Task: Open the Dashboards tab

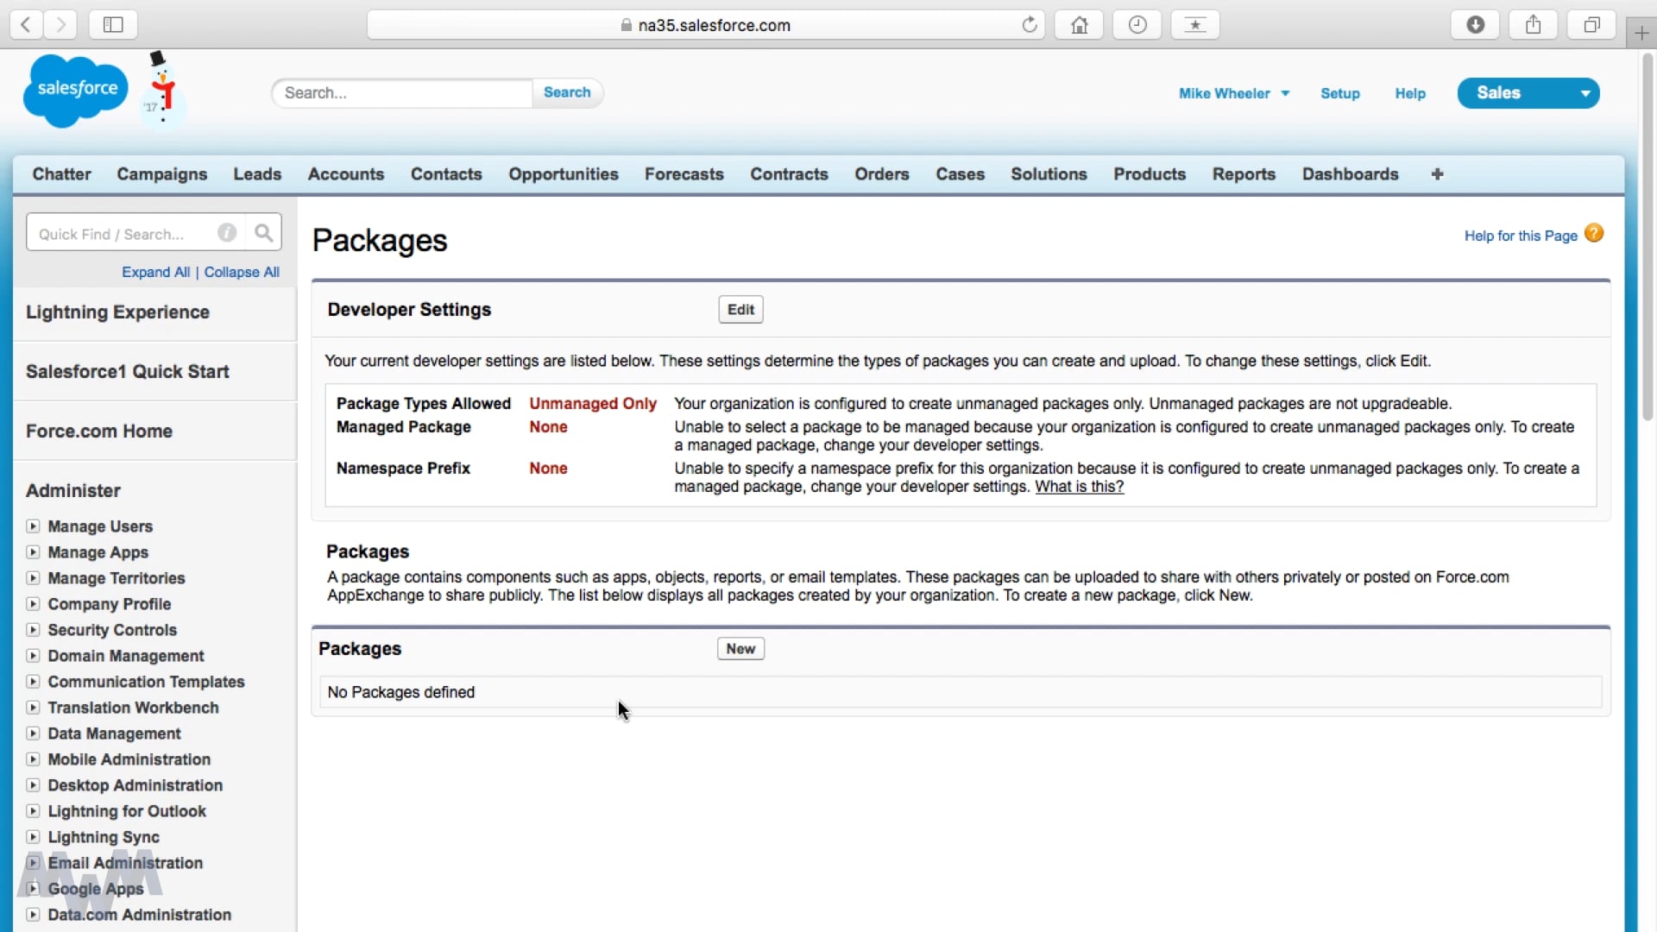Action: [x=1351, y=174]
